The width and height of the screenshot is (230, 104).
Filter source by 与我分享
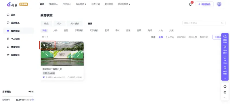click(193, 37)
